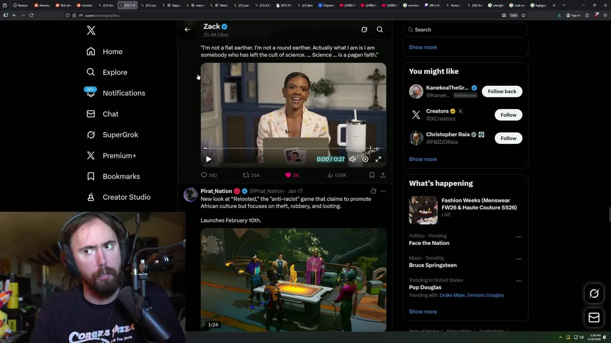Mute the video volume
Image resolution: width=611 pixels, height=343 pixels.
point(352,159)
